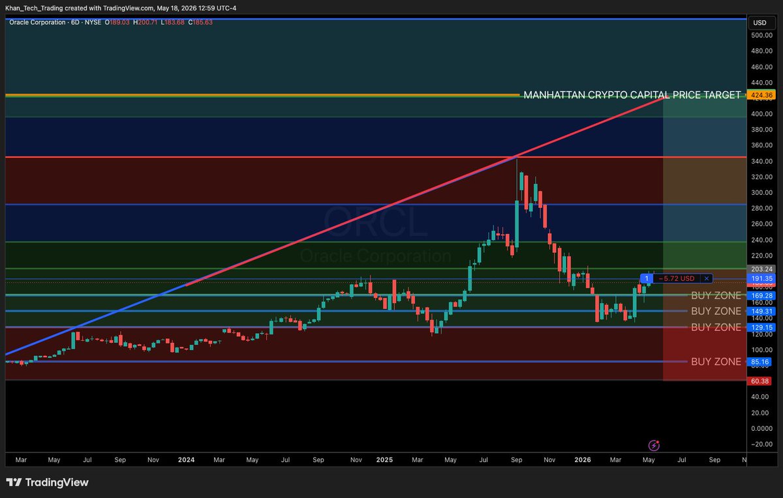Click the -20.00 level on price scale
This screenshot has width=783, height=498.
point(761,444)
